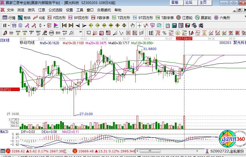Image resolution: width=246 pixels, height=157 pixels.
Task: Jump to first bar with skip-back arrow
Action: [64, 25]
